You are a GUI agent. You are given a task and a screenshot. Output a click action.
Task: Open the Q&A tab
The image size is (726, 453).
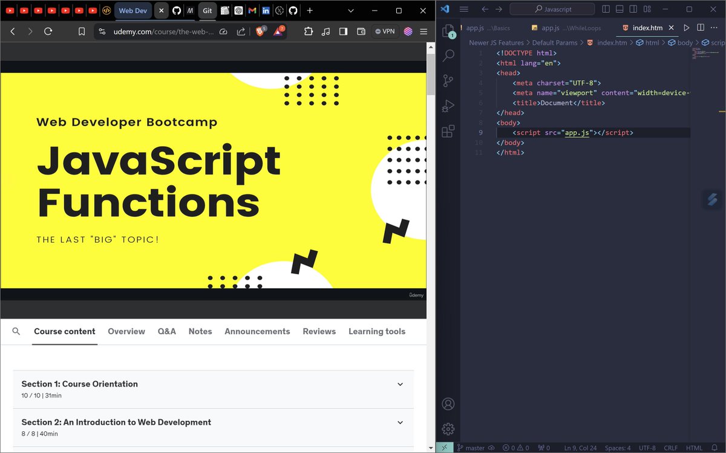point(167,331)
